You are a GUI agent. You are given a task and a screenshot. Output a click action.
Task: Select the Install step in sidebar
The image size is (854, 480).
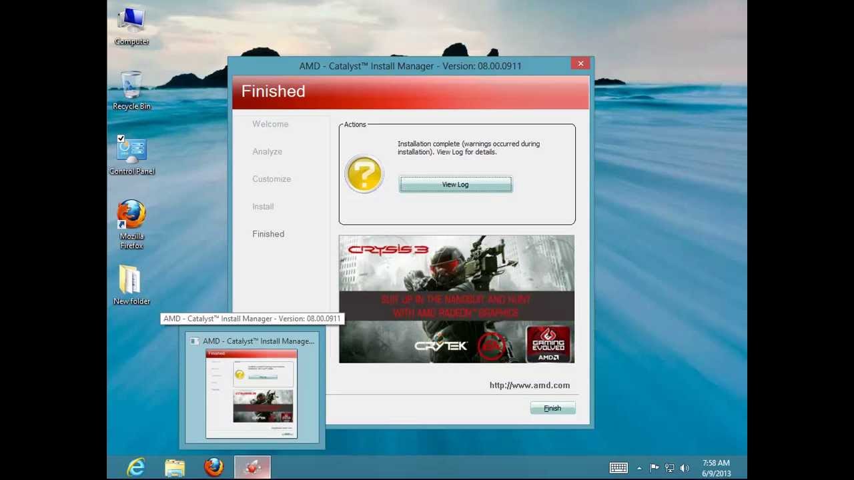(x=263, y=206)
